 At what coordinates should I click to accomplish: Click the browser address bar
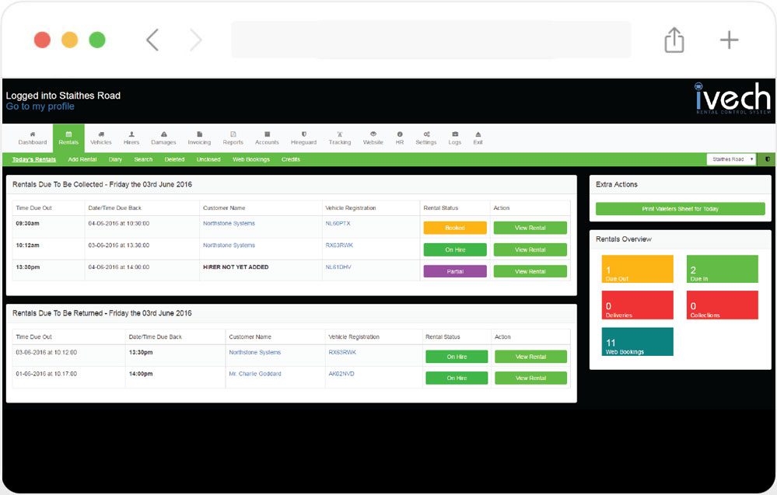[x=431, y=40]
